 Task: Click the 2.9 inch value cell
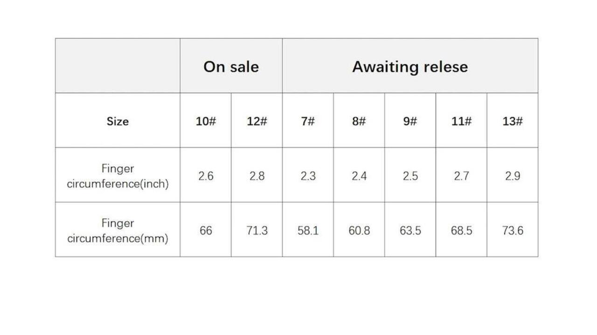(x=512, y=176)
